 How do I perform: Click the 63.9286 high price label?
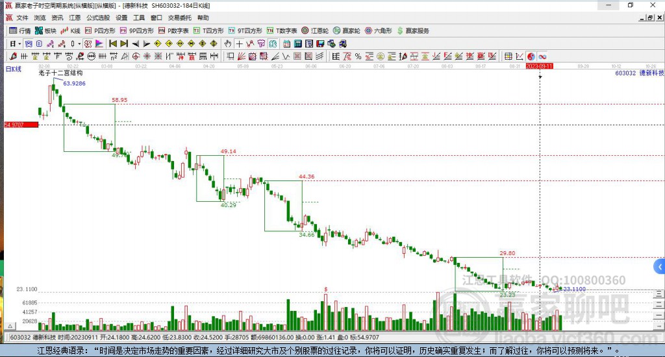click(74, 84)
